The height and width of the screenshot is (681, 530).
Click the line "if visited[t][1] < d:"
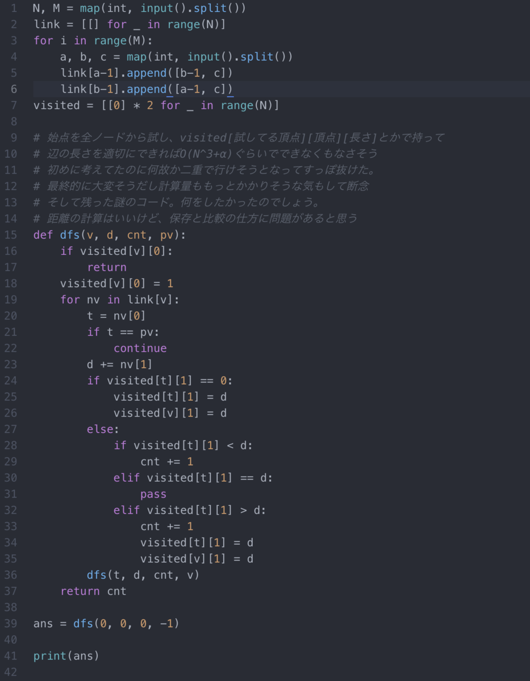point(183,445)
